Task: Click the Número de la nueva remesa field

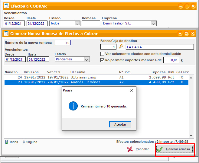Action: 63,43
